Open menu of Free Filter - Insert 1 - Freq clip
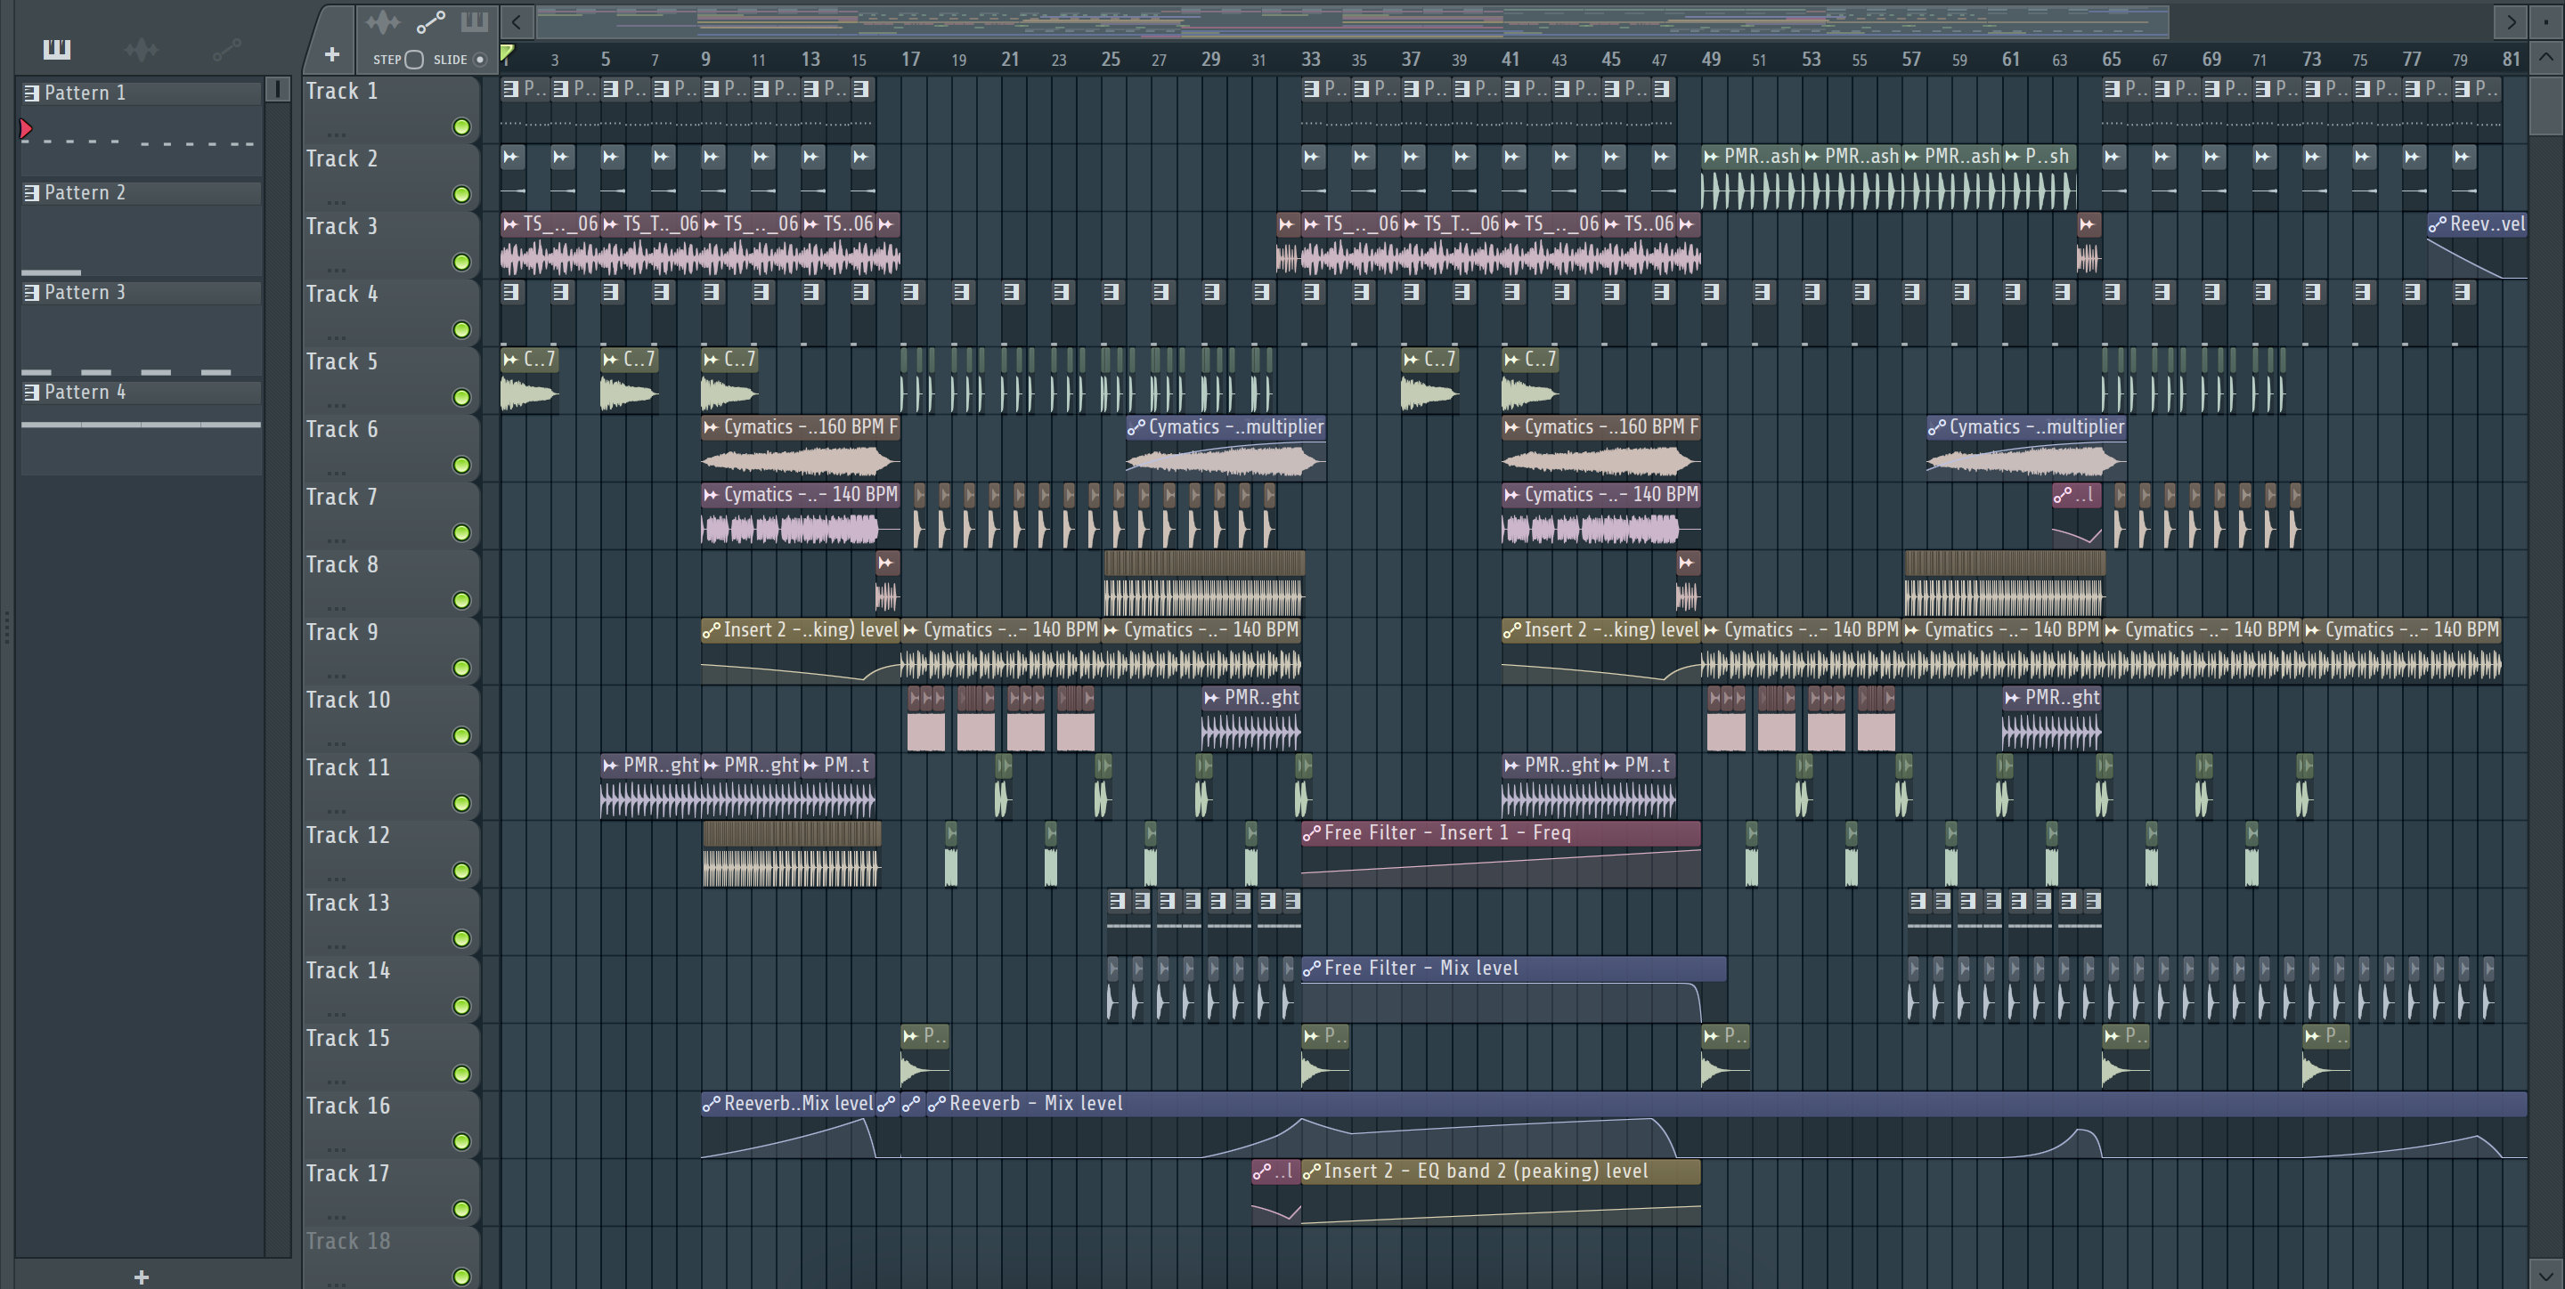Screen dimensions: 2565x1289 (x=1313, y=833)
